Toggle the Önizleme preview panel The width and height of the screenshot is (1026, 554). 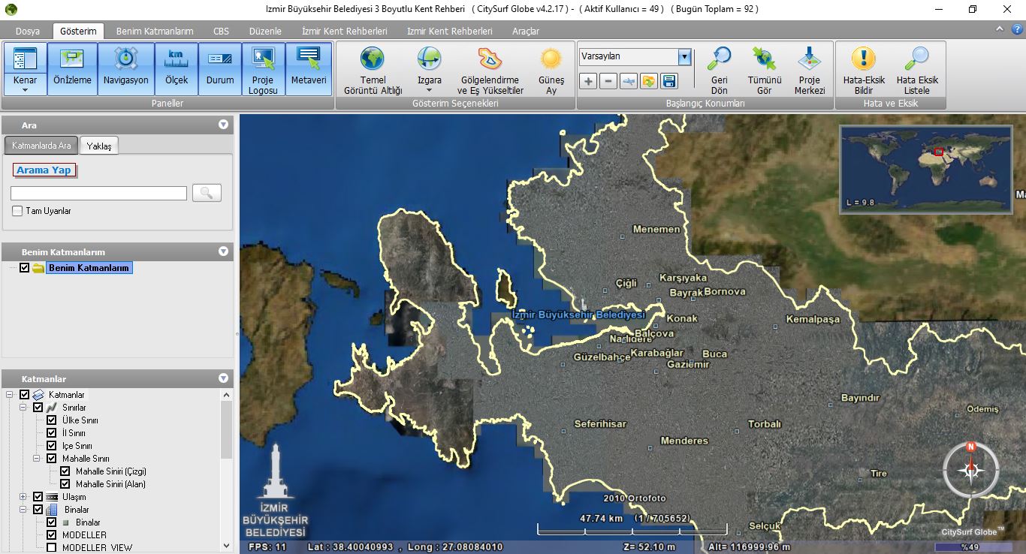pyautogui.click(x=72, y=69)
